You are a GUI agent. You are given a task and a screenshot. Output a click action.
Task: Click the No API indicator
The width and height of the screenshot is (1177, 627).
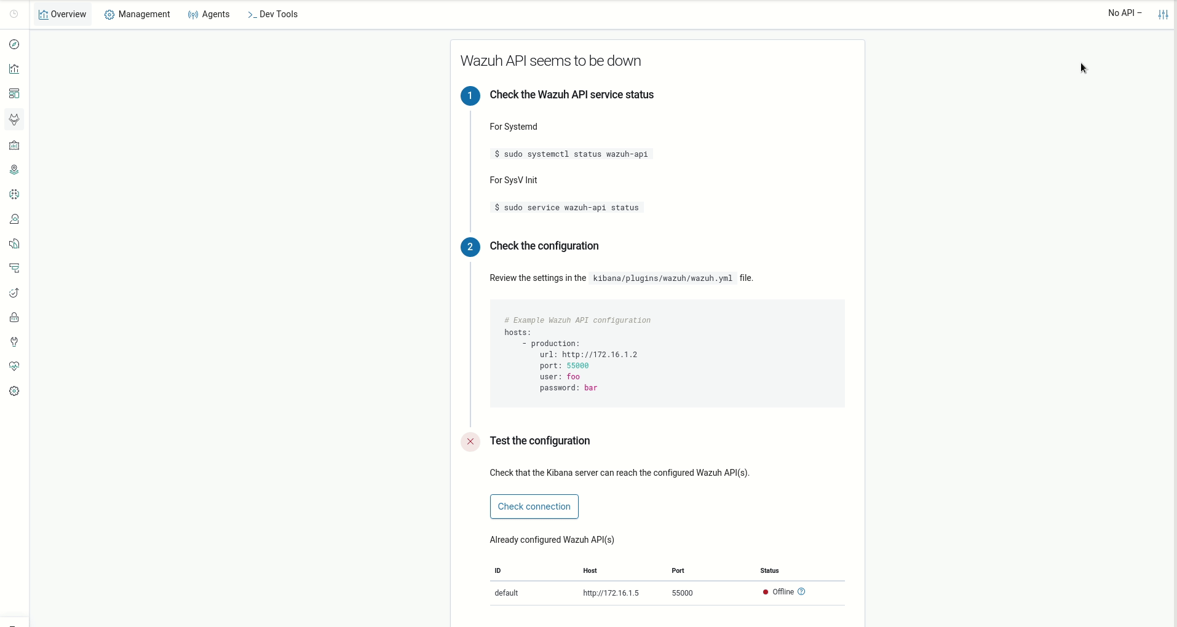[1125, 12]
